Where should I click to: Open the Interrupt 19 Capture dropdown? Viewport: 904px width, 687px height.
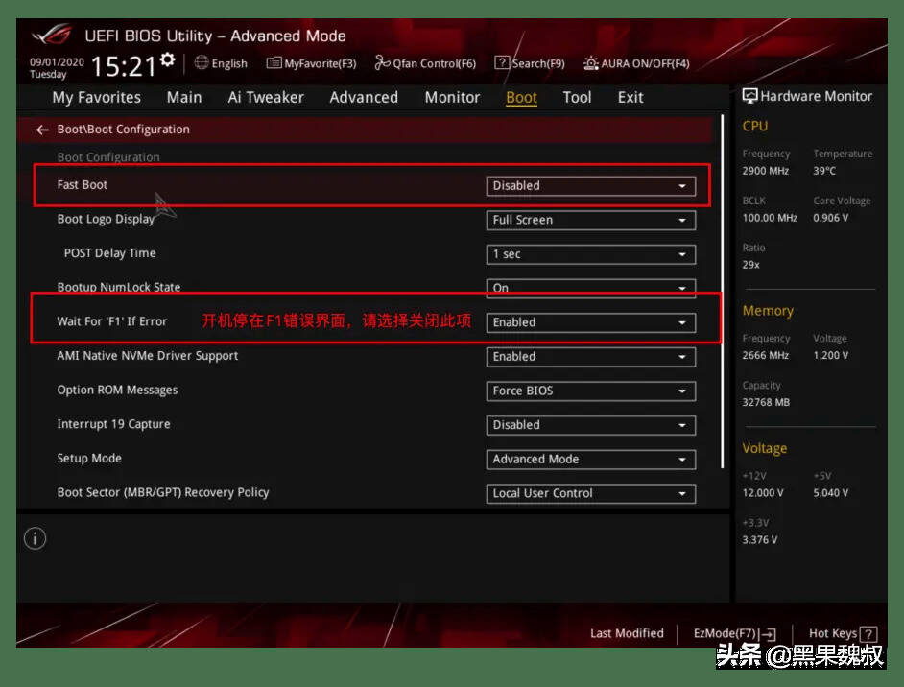point(591,425)
